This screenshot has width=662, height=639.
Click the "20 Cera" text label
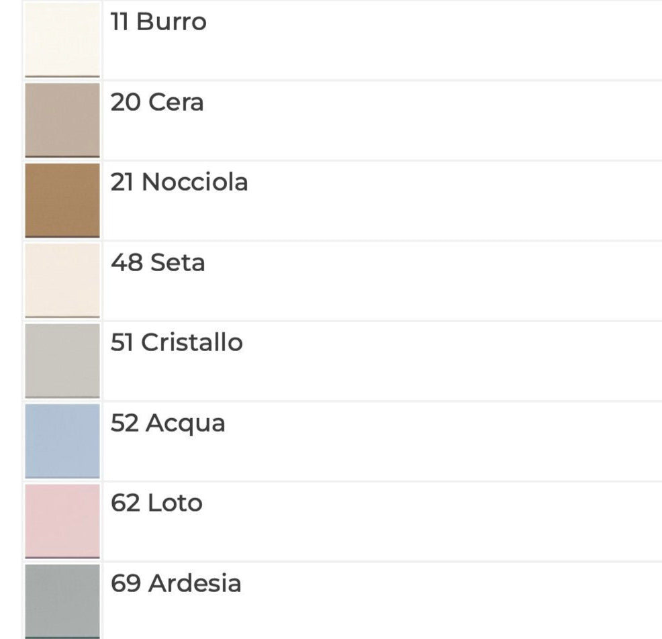(157, 103)
